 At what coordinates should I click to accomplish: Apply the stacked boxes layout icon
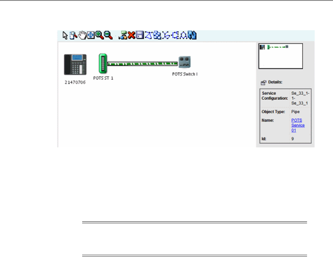(157, 35)
